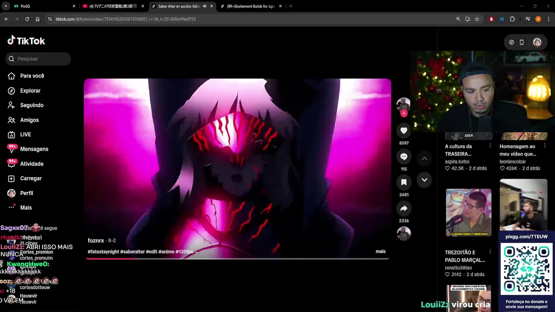Bookmark this page with the star icon
The height and width of the screenshot is (312, 555).
[x=477, y=19]
